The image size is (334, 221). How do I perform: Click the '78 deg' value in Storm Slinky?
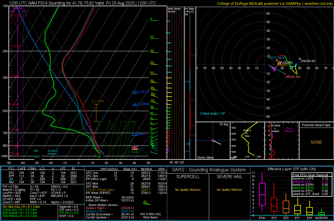(x=224, y=124)
